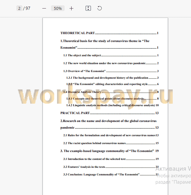The height and width of the screenshot is (195, 191).
Task: Click the 'pandemic' continuation line with page 13
Action: click(x=109, y=128)
